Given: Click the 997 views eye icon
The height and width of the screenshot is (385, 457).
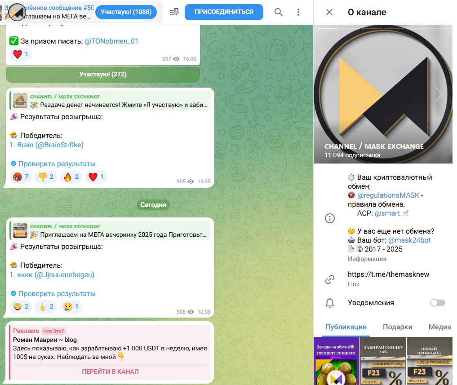Looking at the screenshot, I should pos(176,59).
